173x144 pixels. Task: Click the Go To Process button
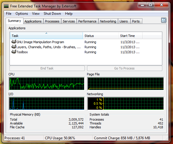(125, 68)
